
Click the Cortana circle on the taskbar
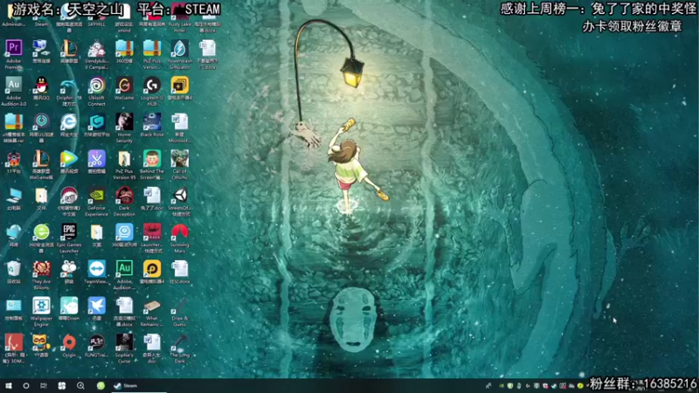click(26, 385)
